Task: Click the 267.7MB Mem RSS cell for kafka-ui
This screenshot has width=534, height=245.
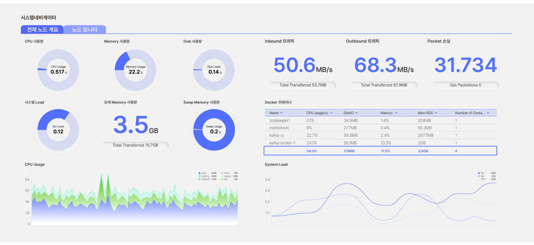Action: [x=425, y=135]
